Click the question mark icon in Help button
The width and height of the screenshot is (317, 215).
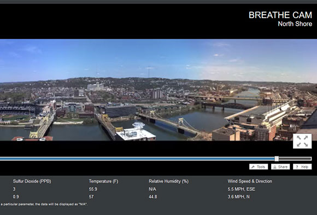click(297, 167)
